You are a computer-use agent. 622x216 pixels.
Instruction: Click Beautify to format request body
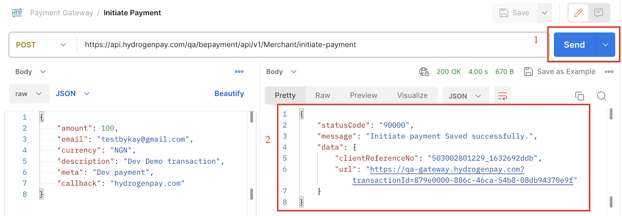tap(229, 93)
